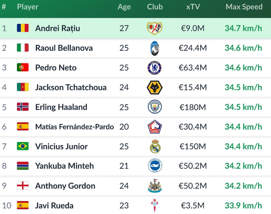The width and height of the screenshot is (271, 214).
Task: Click the Brighton club crest
Action: click(x=155, y=166)
